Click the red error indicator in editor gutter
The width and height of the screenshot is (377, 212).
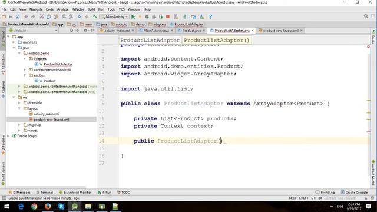(368, 47)
